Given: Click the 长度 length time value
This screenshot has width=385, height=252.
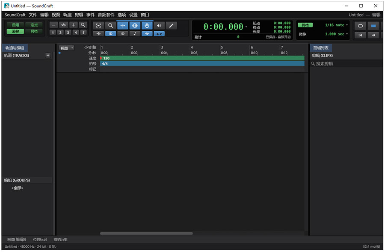Looking at the screenshot, I should [282, 31].
